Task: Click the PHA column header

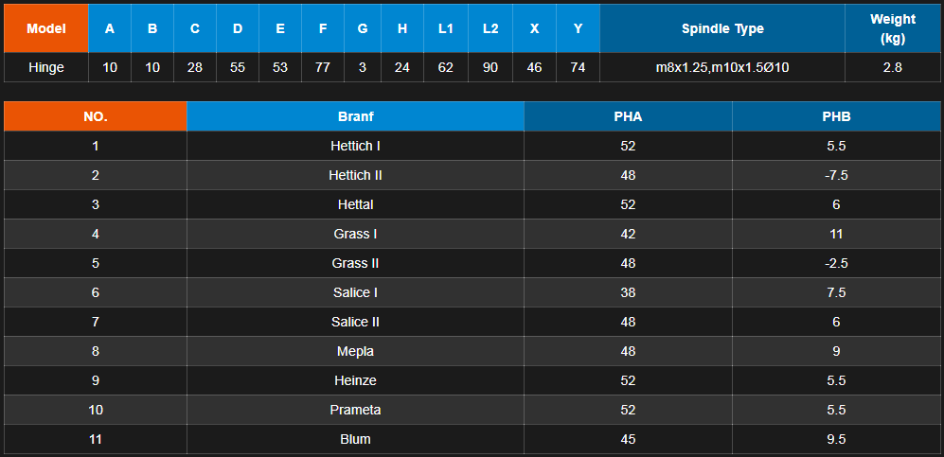Action: tap(628, 116)
